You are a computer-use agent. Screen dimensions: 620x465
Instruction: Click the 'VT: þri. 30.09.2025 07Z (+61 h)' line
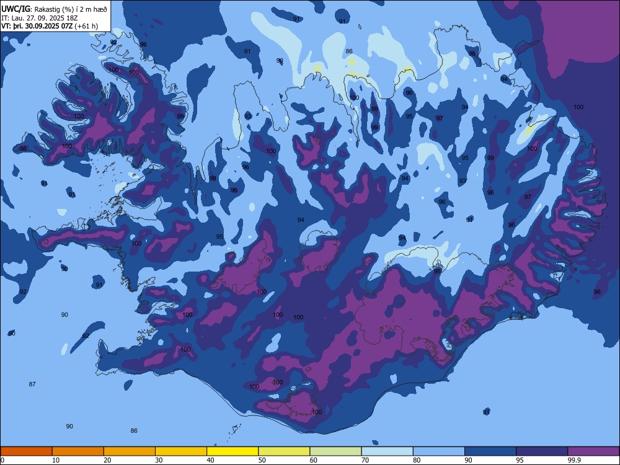50,26
